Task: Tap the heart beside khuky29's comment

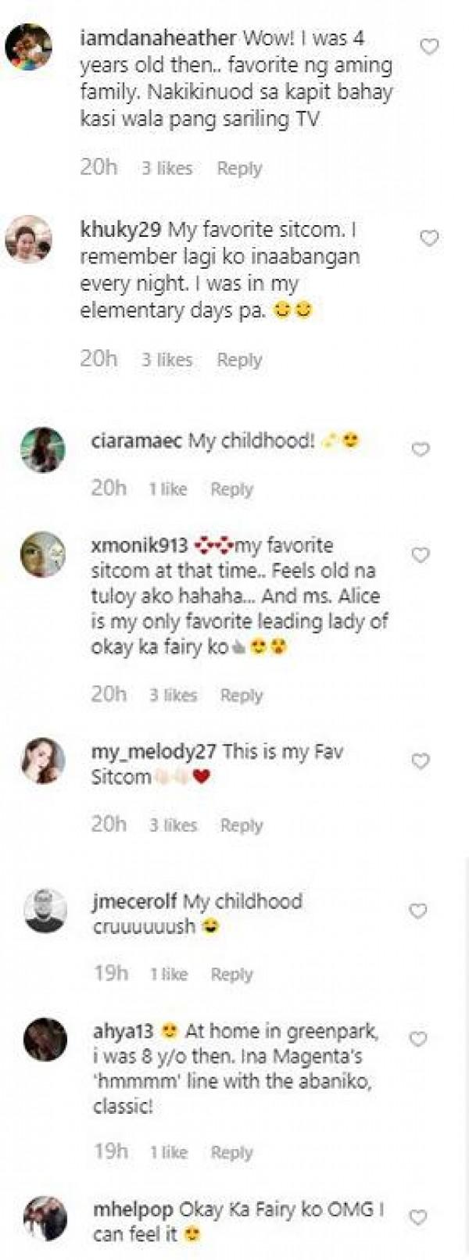Action: point(429,238)
